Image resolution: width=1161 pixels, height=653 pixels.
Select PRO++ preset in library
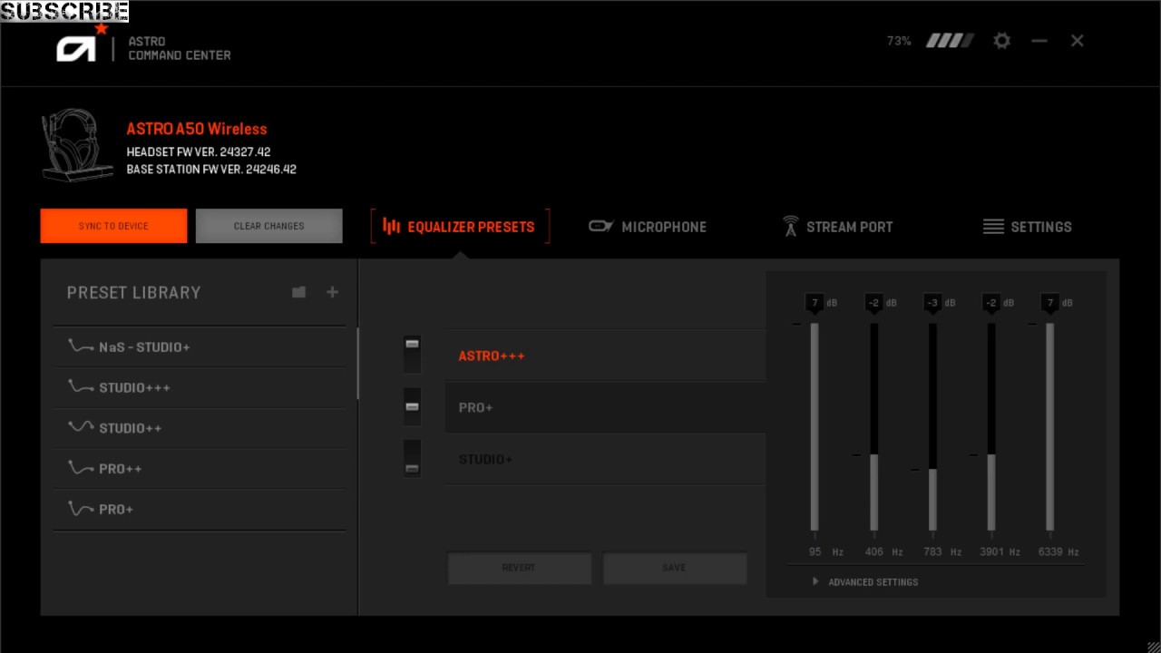point(200,469)
